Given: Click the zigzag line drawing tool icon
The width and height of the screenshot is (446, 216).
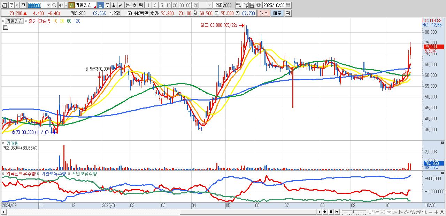Looking at the screenshot, I should (x=400, y=212).
